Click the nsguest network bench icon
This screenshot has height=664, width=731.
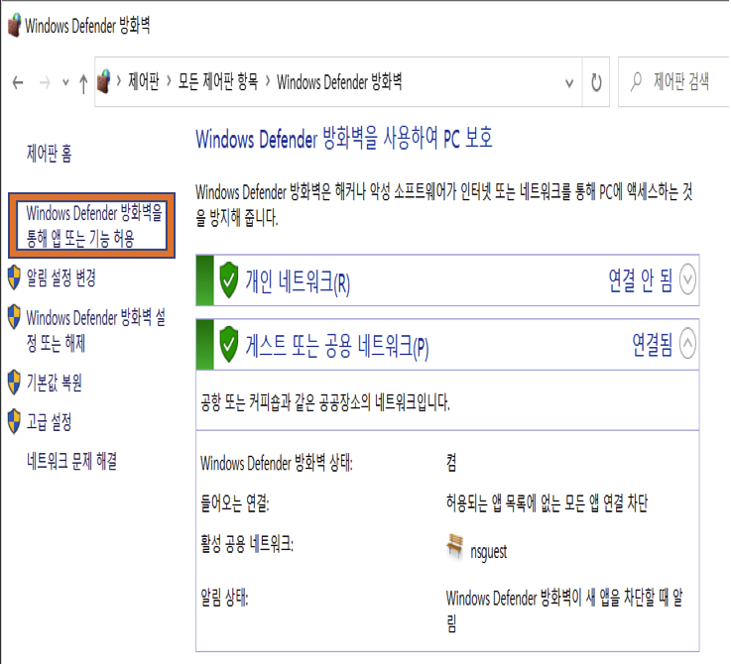pyautogui.click(x=455, y=546)
